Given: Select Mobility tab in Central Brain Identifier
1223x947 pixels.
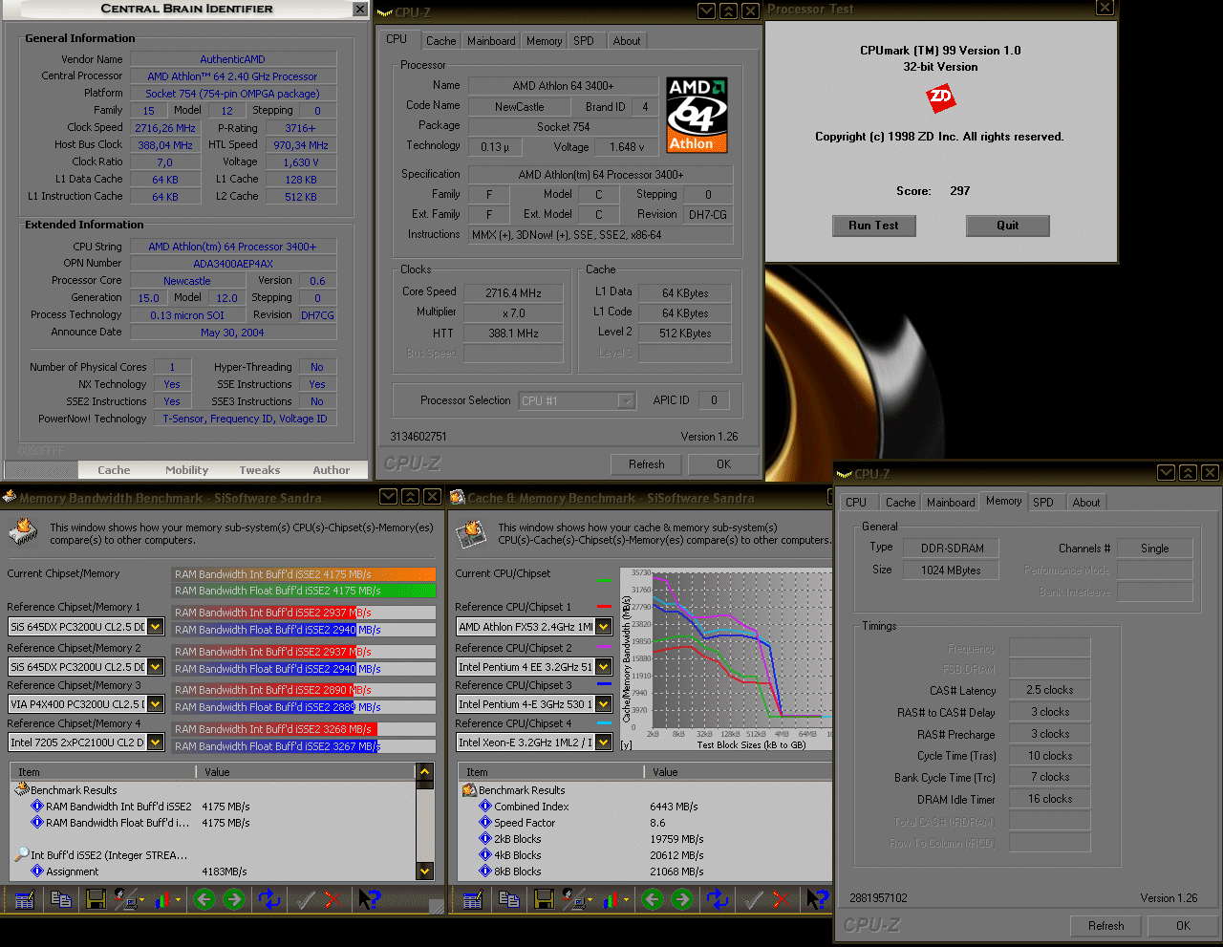Looking at the screenshot, I should (x=187, y=470).
